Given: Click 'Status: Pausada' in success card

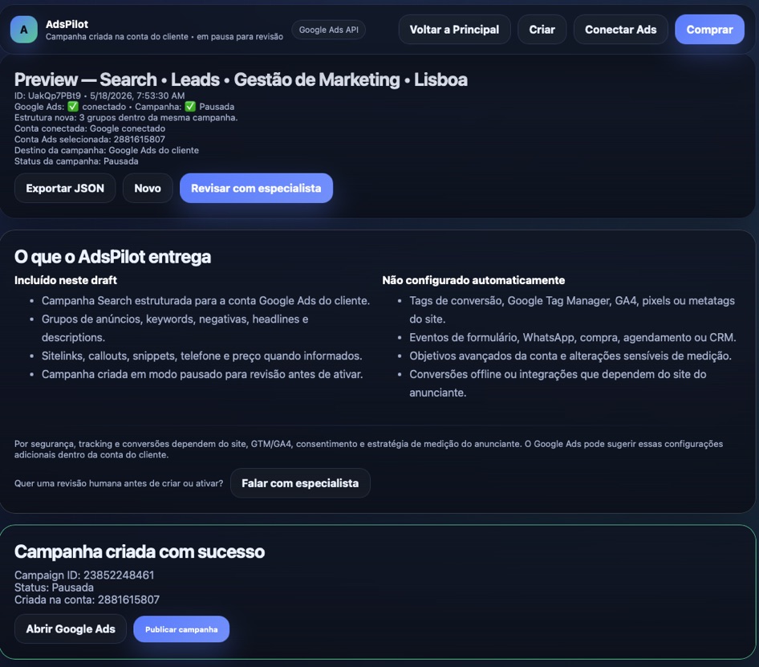Looking at the screenshot, I should (55, 588).
